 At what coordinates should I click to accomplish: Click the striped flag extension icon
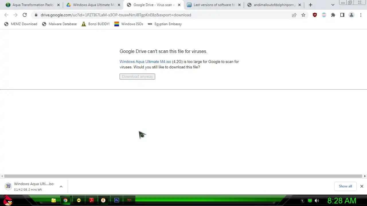tap(324, 15)
